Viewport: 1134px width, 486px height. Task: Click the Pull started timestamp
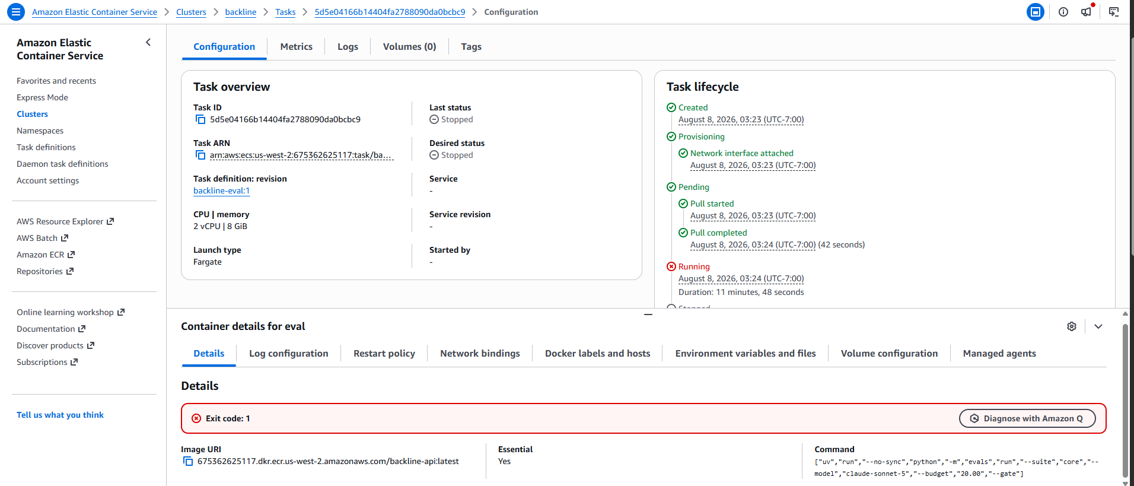click(x=753, y=216)
